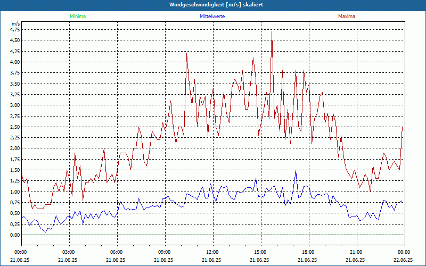Click the 2,50 y-axis value

click(15, 127)
